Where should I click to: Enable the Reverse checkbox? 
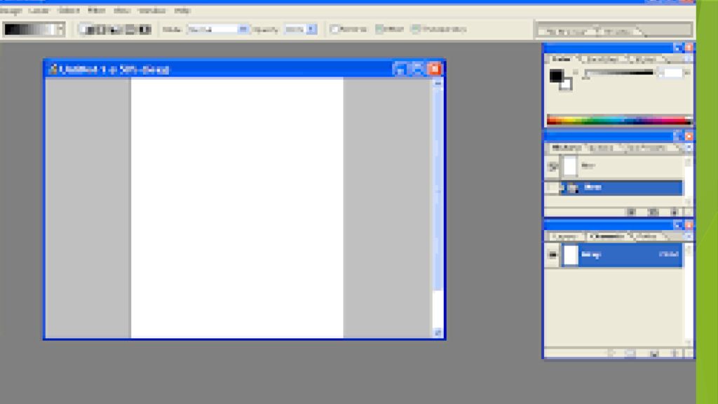[x=334, y=29]
